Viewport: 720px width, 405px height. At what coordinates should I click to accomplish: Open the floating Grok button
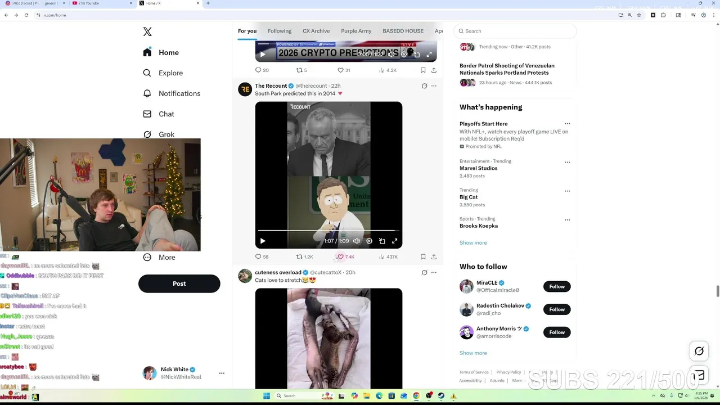pyautogui.click(x=699, y=351)
